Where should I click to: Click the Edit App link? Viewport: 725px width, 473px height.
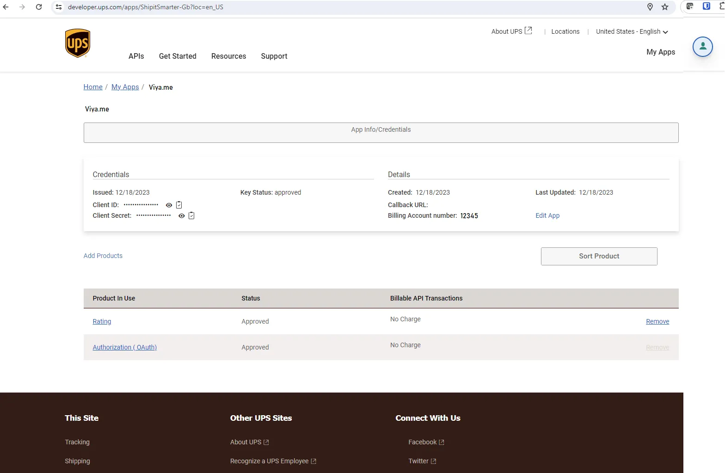click(x=547, y=215)
